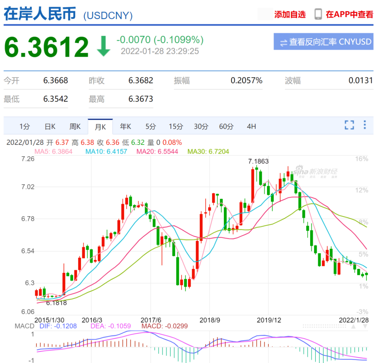Click the 2017/6 date axis label
The width and height of the screenshot is (376, 363).
[x=151, y=320]
